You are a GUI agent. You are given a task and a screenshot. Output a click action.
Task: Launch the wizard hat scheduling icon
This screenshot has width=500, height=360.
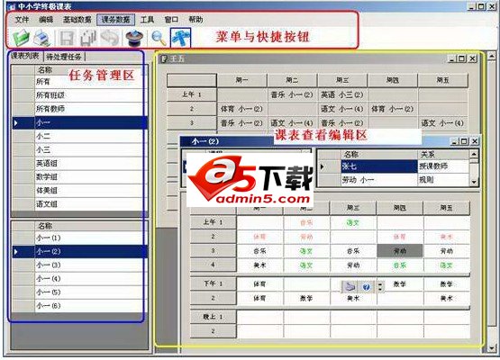click(x=134, y=38)
